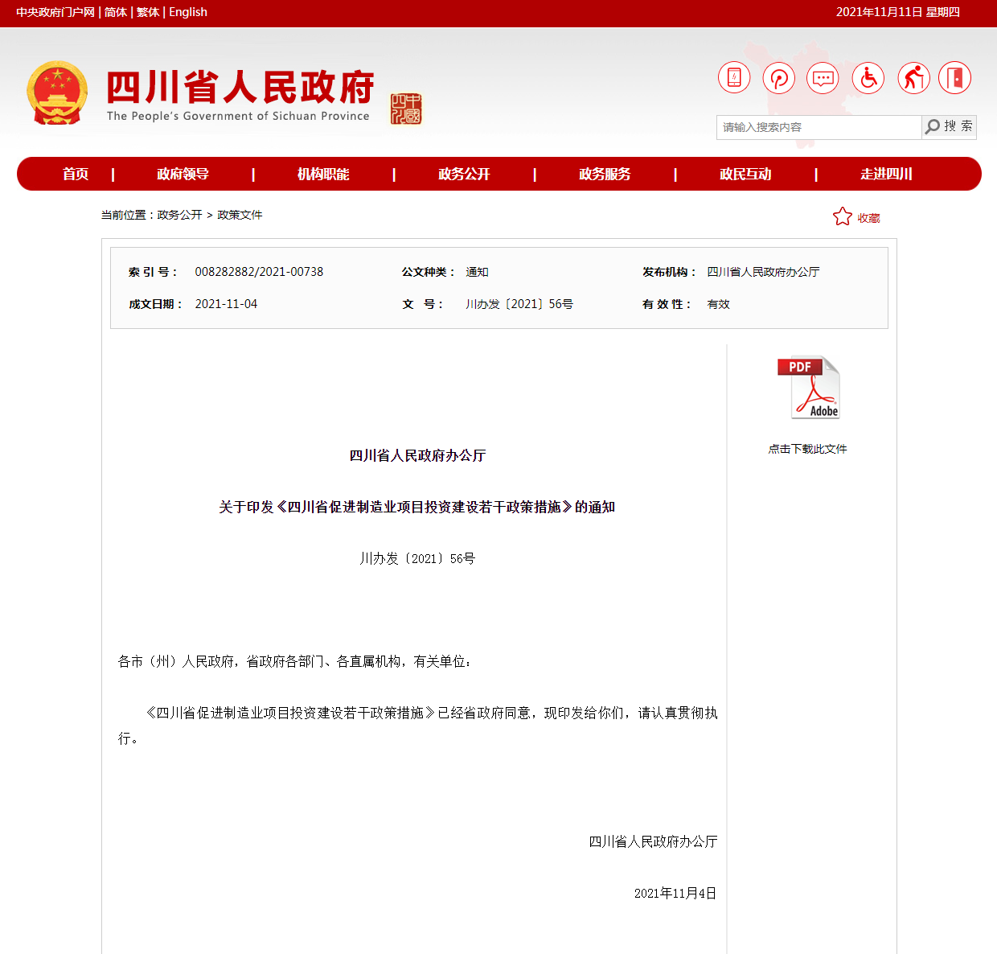The width and height of the screenshot is (997, 954).
Task: Click the chat message bubble icon
Action: point(823,78)
